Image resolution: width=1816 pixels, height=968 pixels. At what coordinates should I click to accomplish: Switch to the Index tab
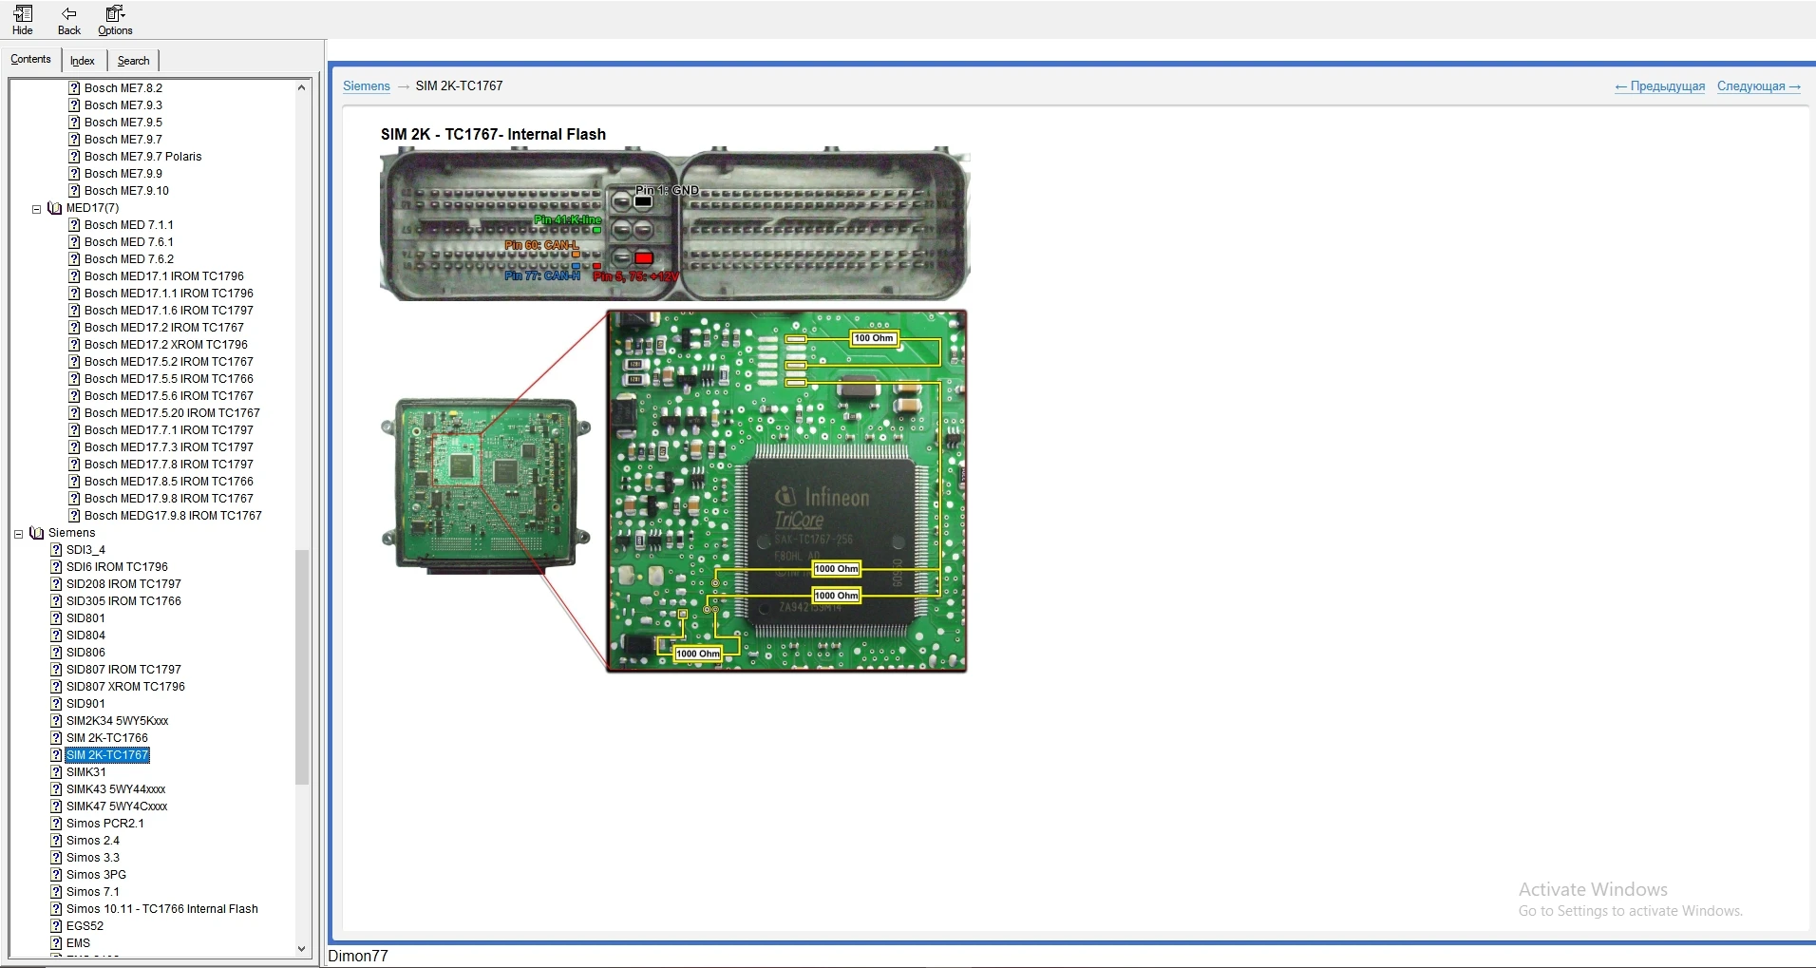[x=83, y=61]
